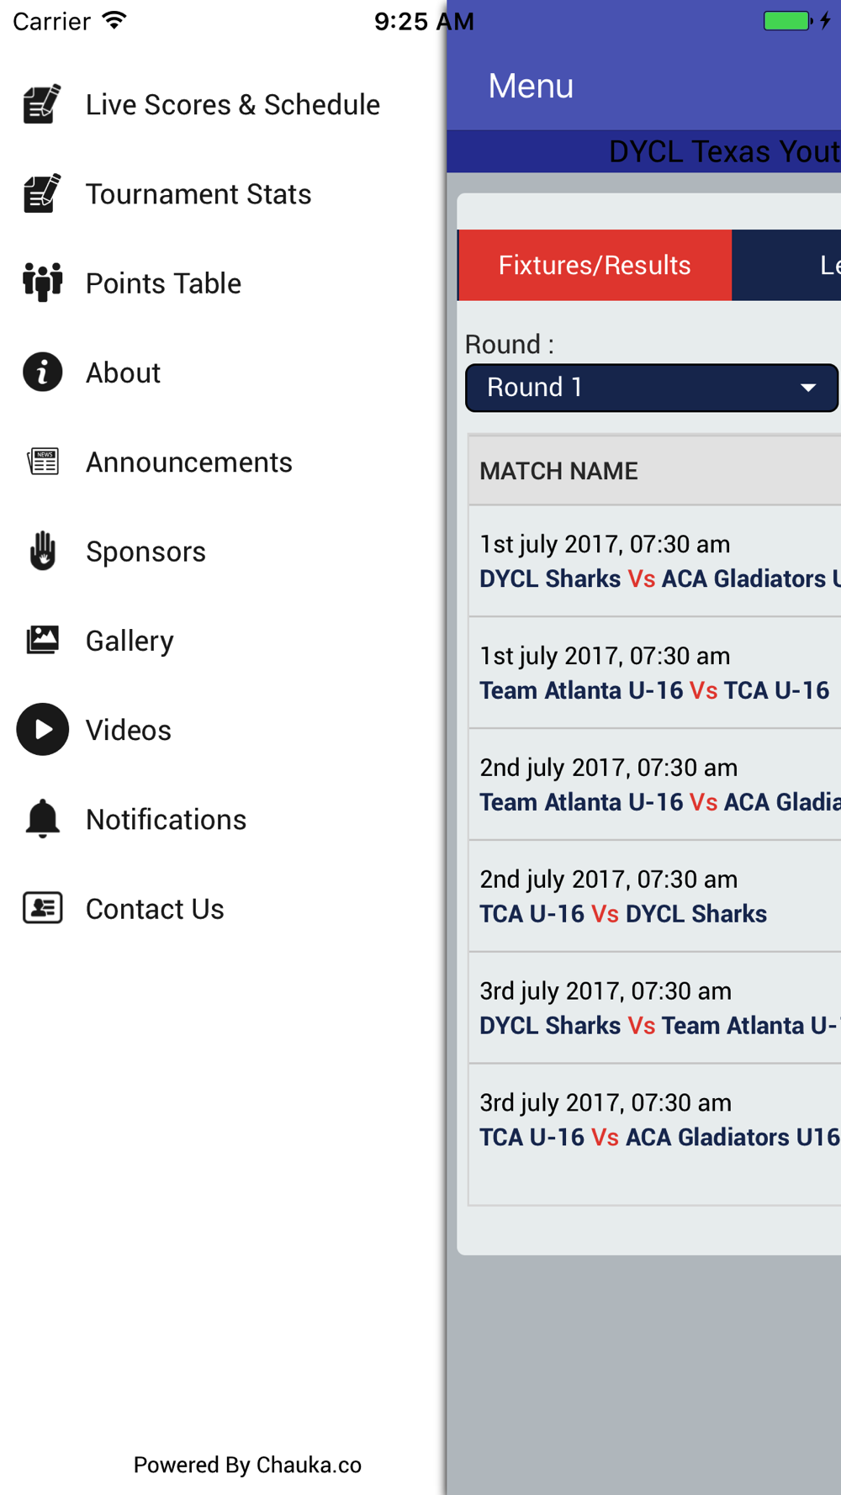Click the Round dropdown arrow
Screen dimensions: 841x1495
(808, 388)
